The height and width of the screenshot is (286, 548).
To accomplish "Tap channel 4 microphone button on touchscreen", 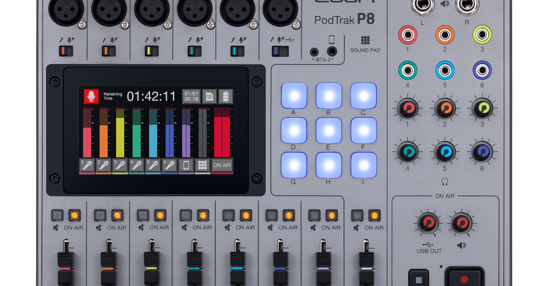I will (136, 165).
